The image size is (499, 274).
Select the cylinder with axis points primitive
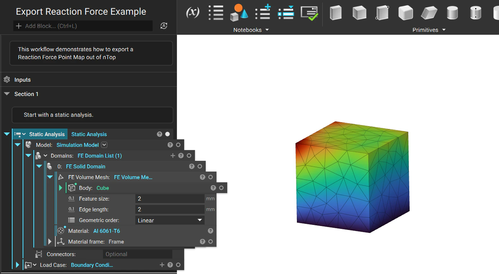click(x=476, y=13)
